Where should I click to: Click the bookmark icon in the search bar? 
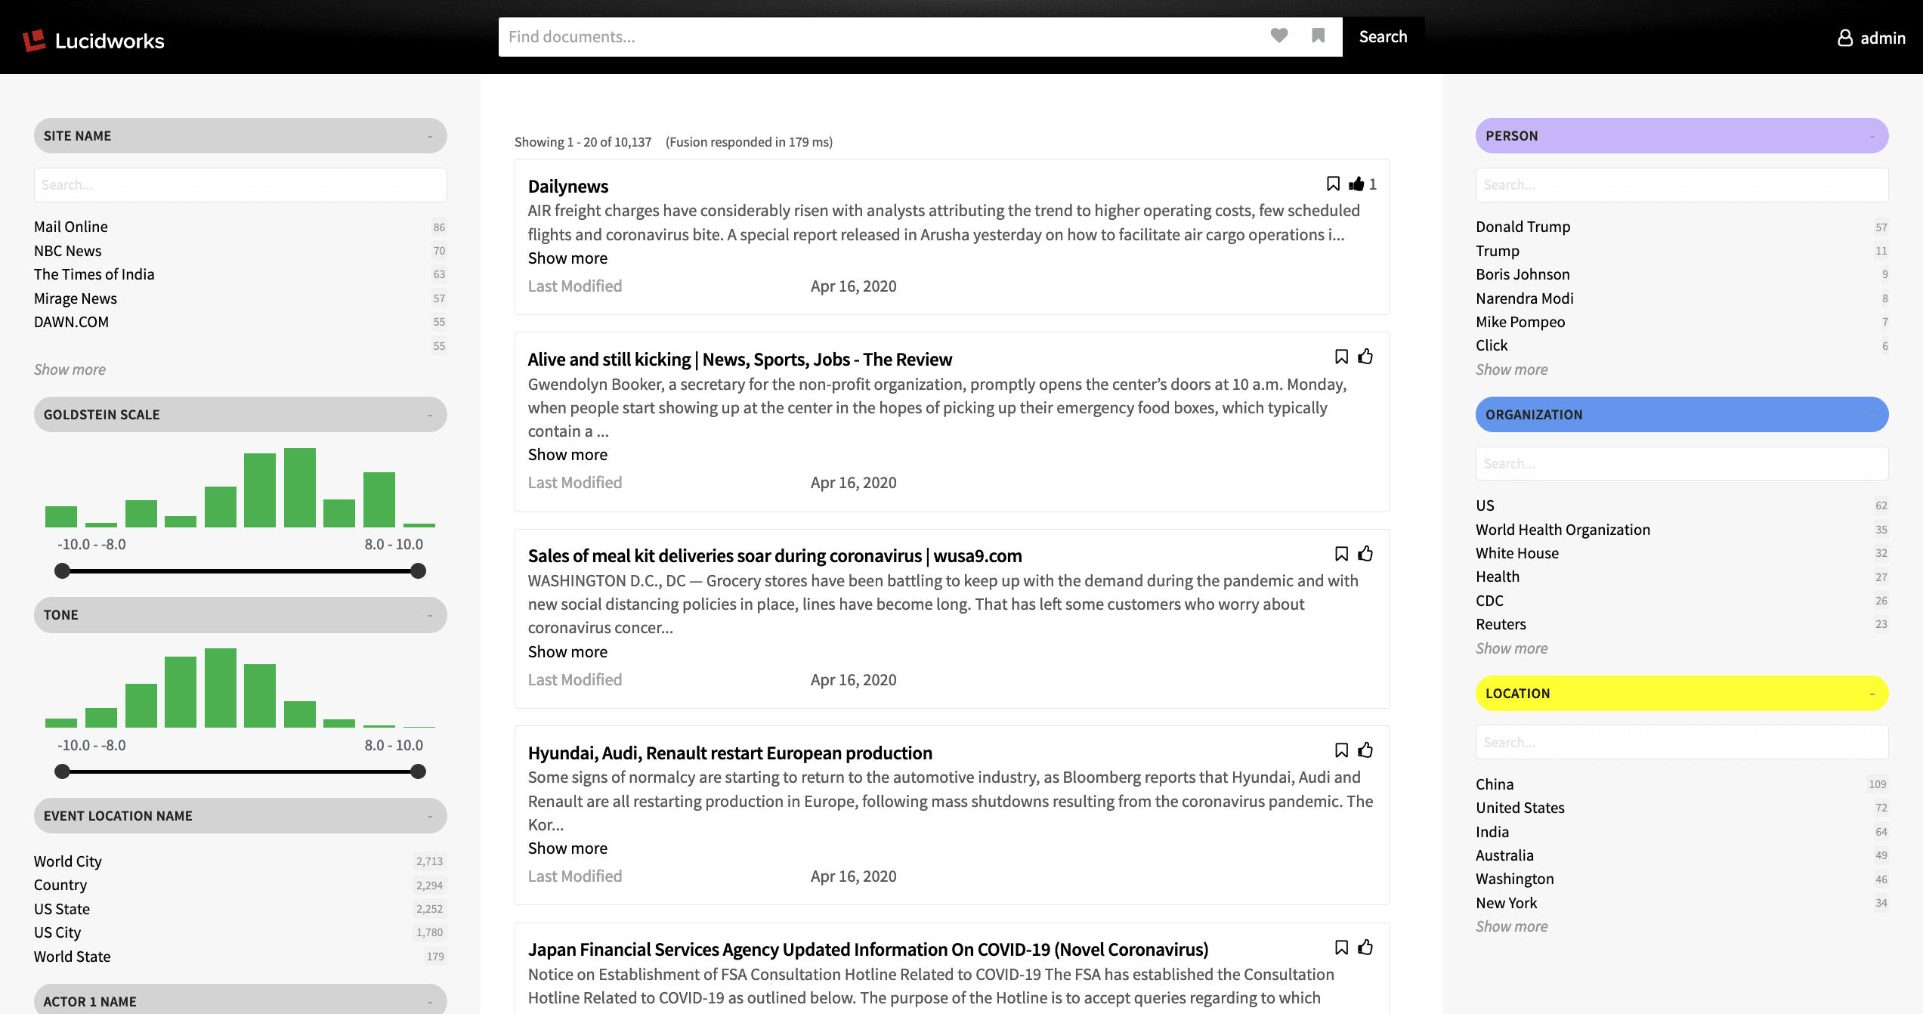[1318, 36]
